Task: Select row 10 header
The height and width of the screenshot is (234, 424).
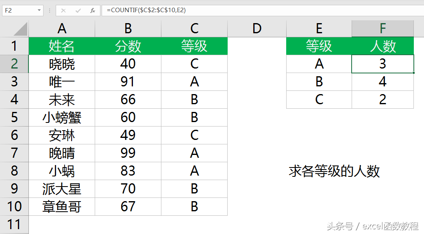Action: click(x=14, y=206)
